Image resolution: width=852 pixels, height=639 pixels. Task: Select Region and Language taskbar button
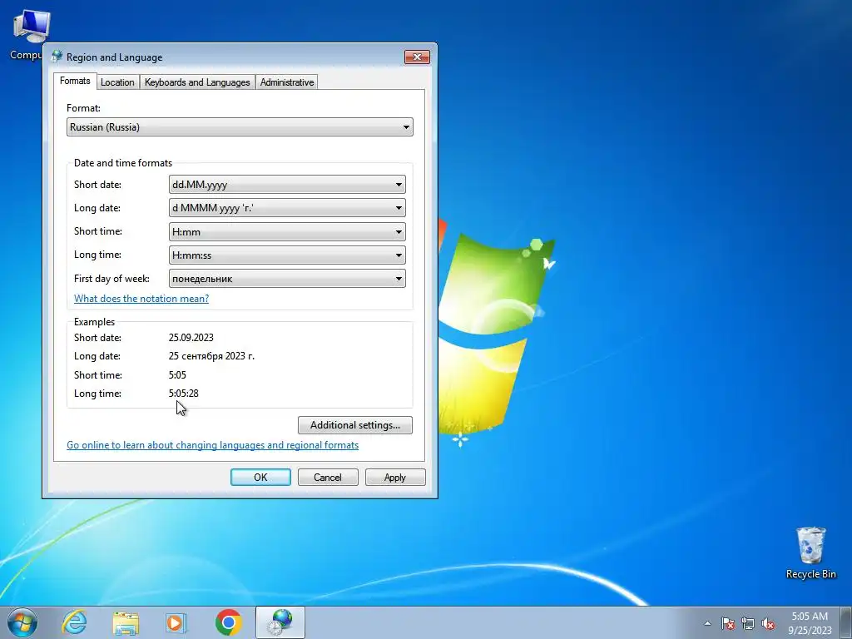point(280,622)
